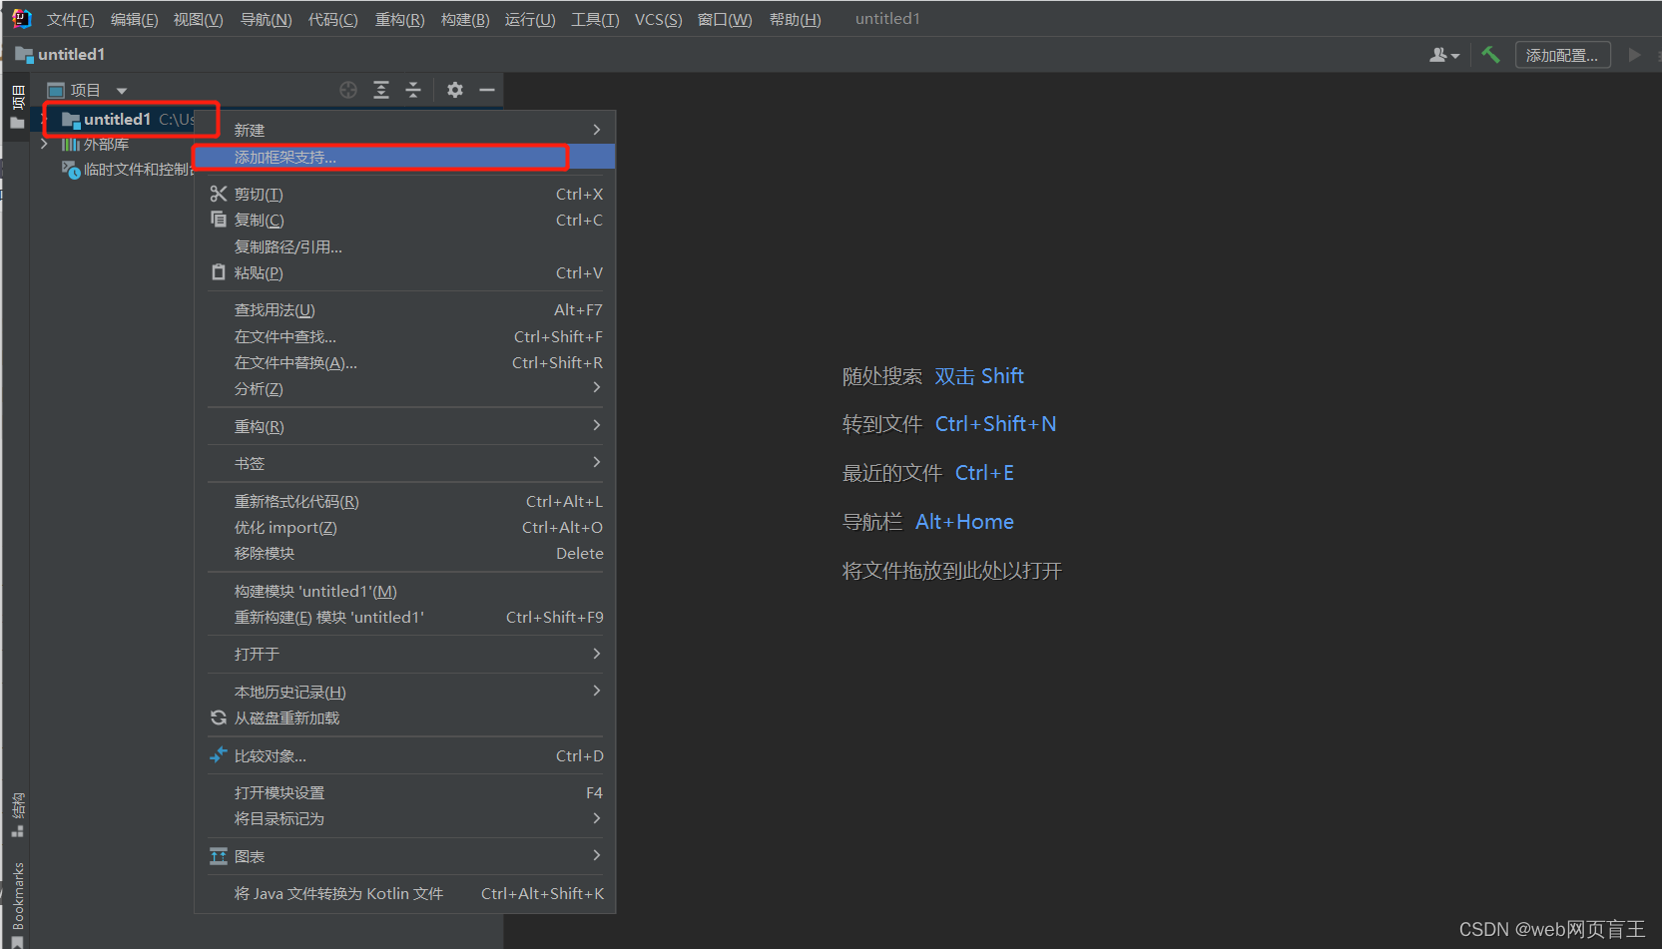
Task: Click the untitled1 breadcrumb in navigation bar
Action: pos(61,54)
